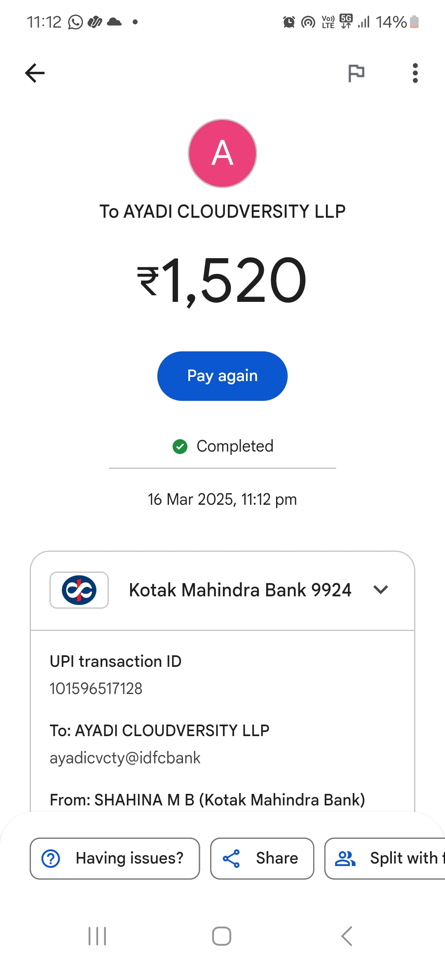Tap the back arrow icon

(35, 73)
